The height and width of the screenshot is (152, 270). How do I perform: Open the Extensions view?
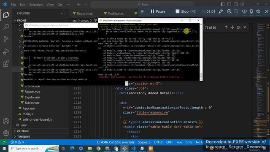[6, 64]
